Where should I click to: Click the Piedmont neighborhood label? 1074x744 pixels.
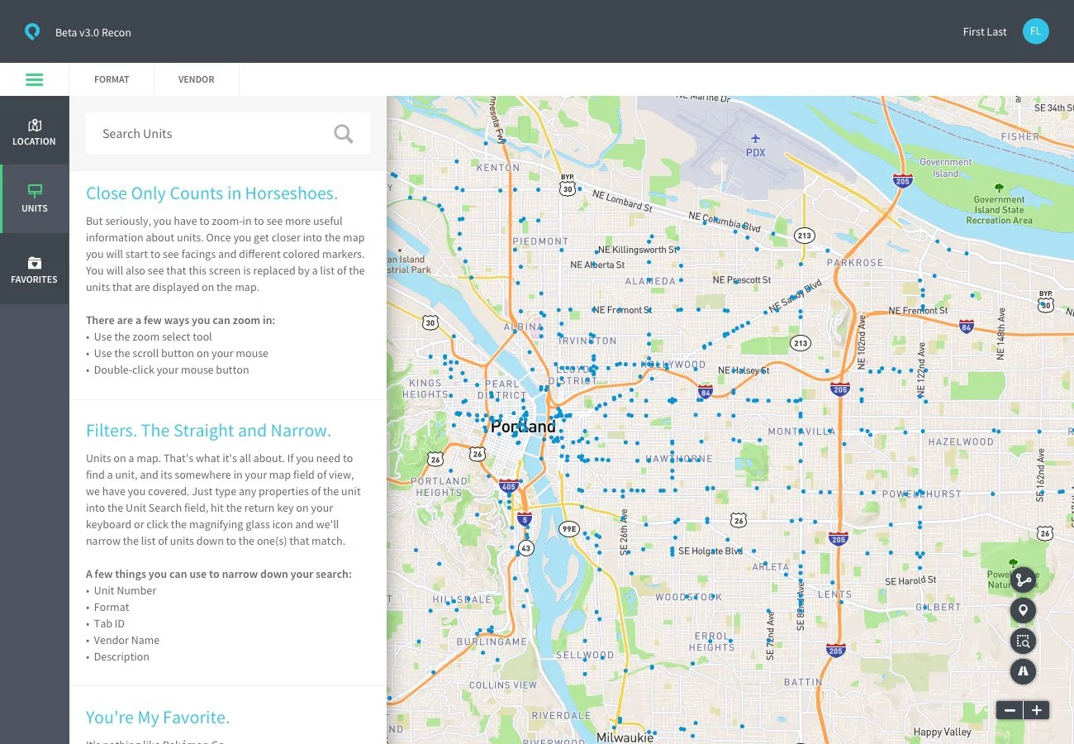pos(540,241)
